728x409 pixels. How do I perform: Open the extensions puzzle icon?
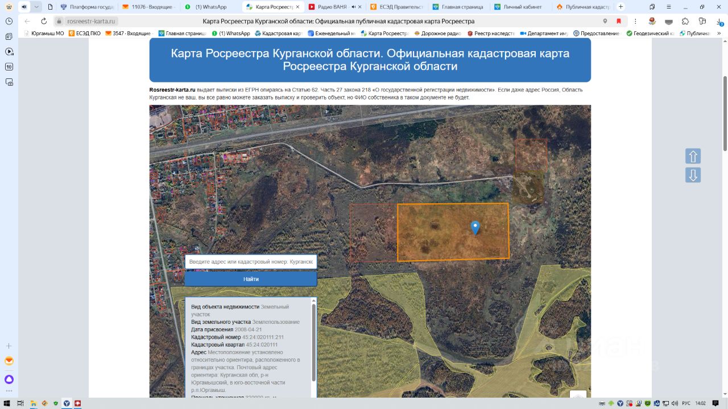pos(685,21)
